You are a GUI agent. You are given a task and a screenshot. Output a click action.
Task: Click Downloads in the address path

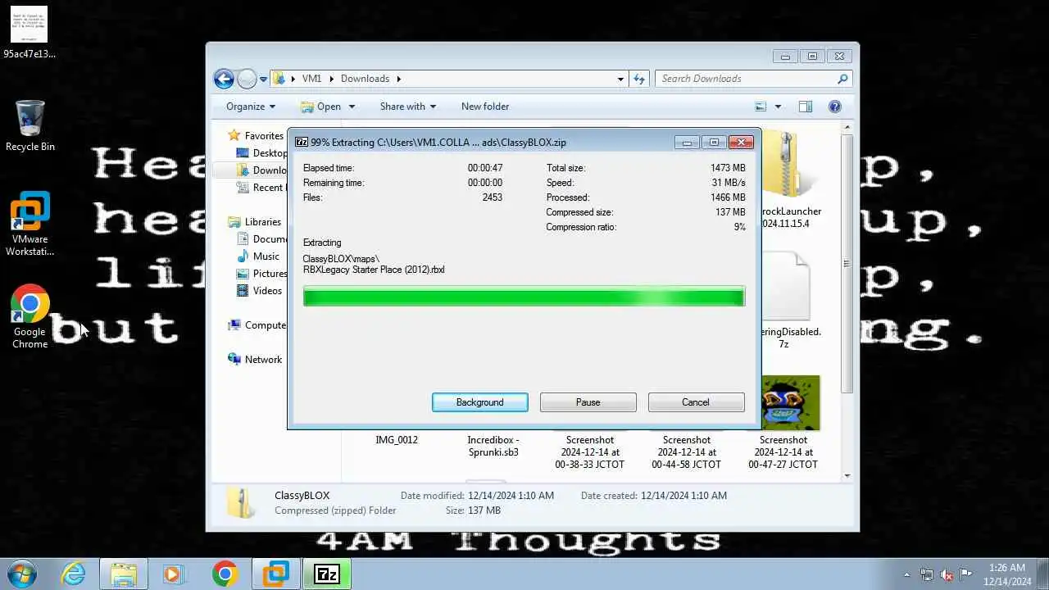365,79
